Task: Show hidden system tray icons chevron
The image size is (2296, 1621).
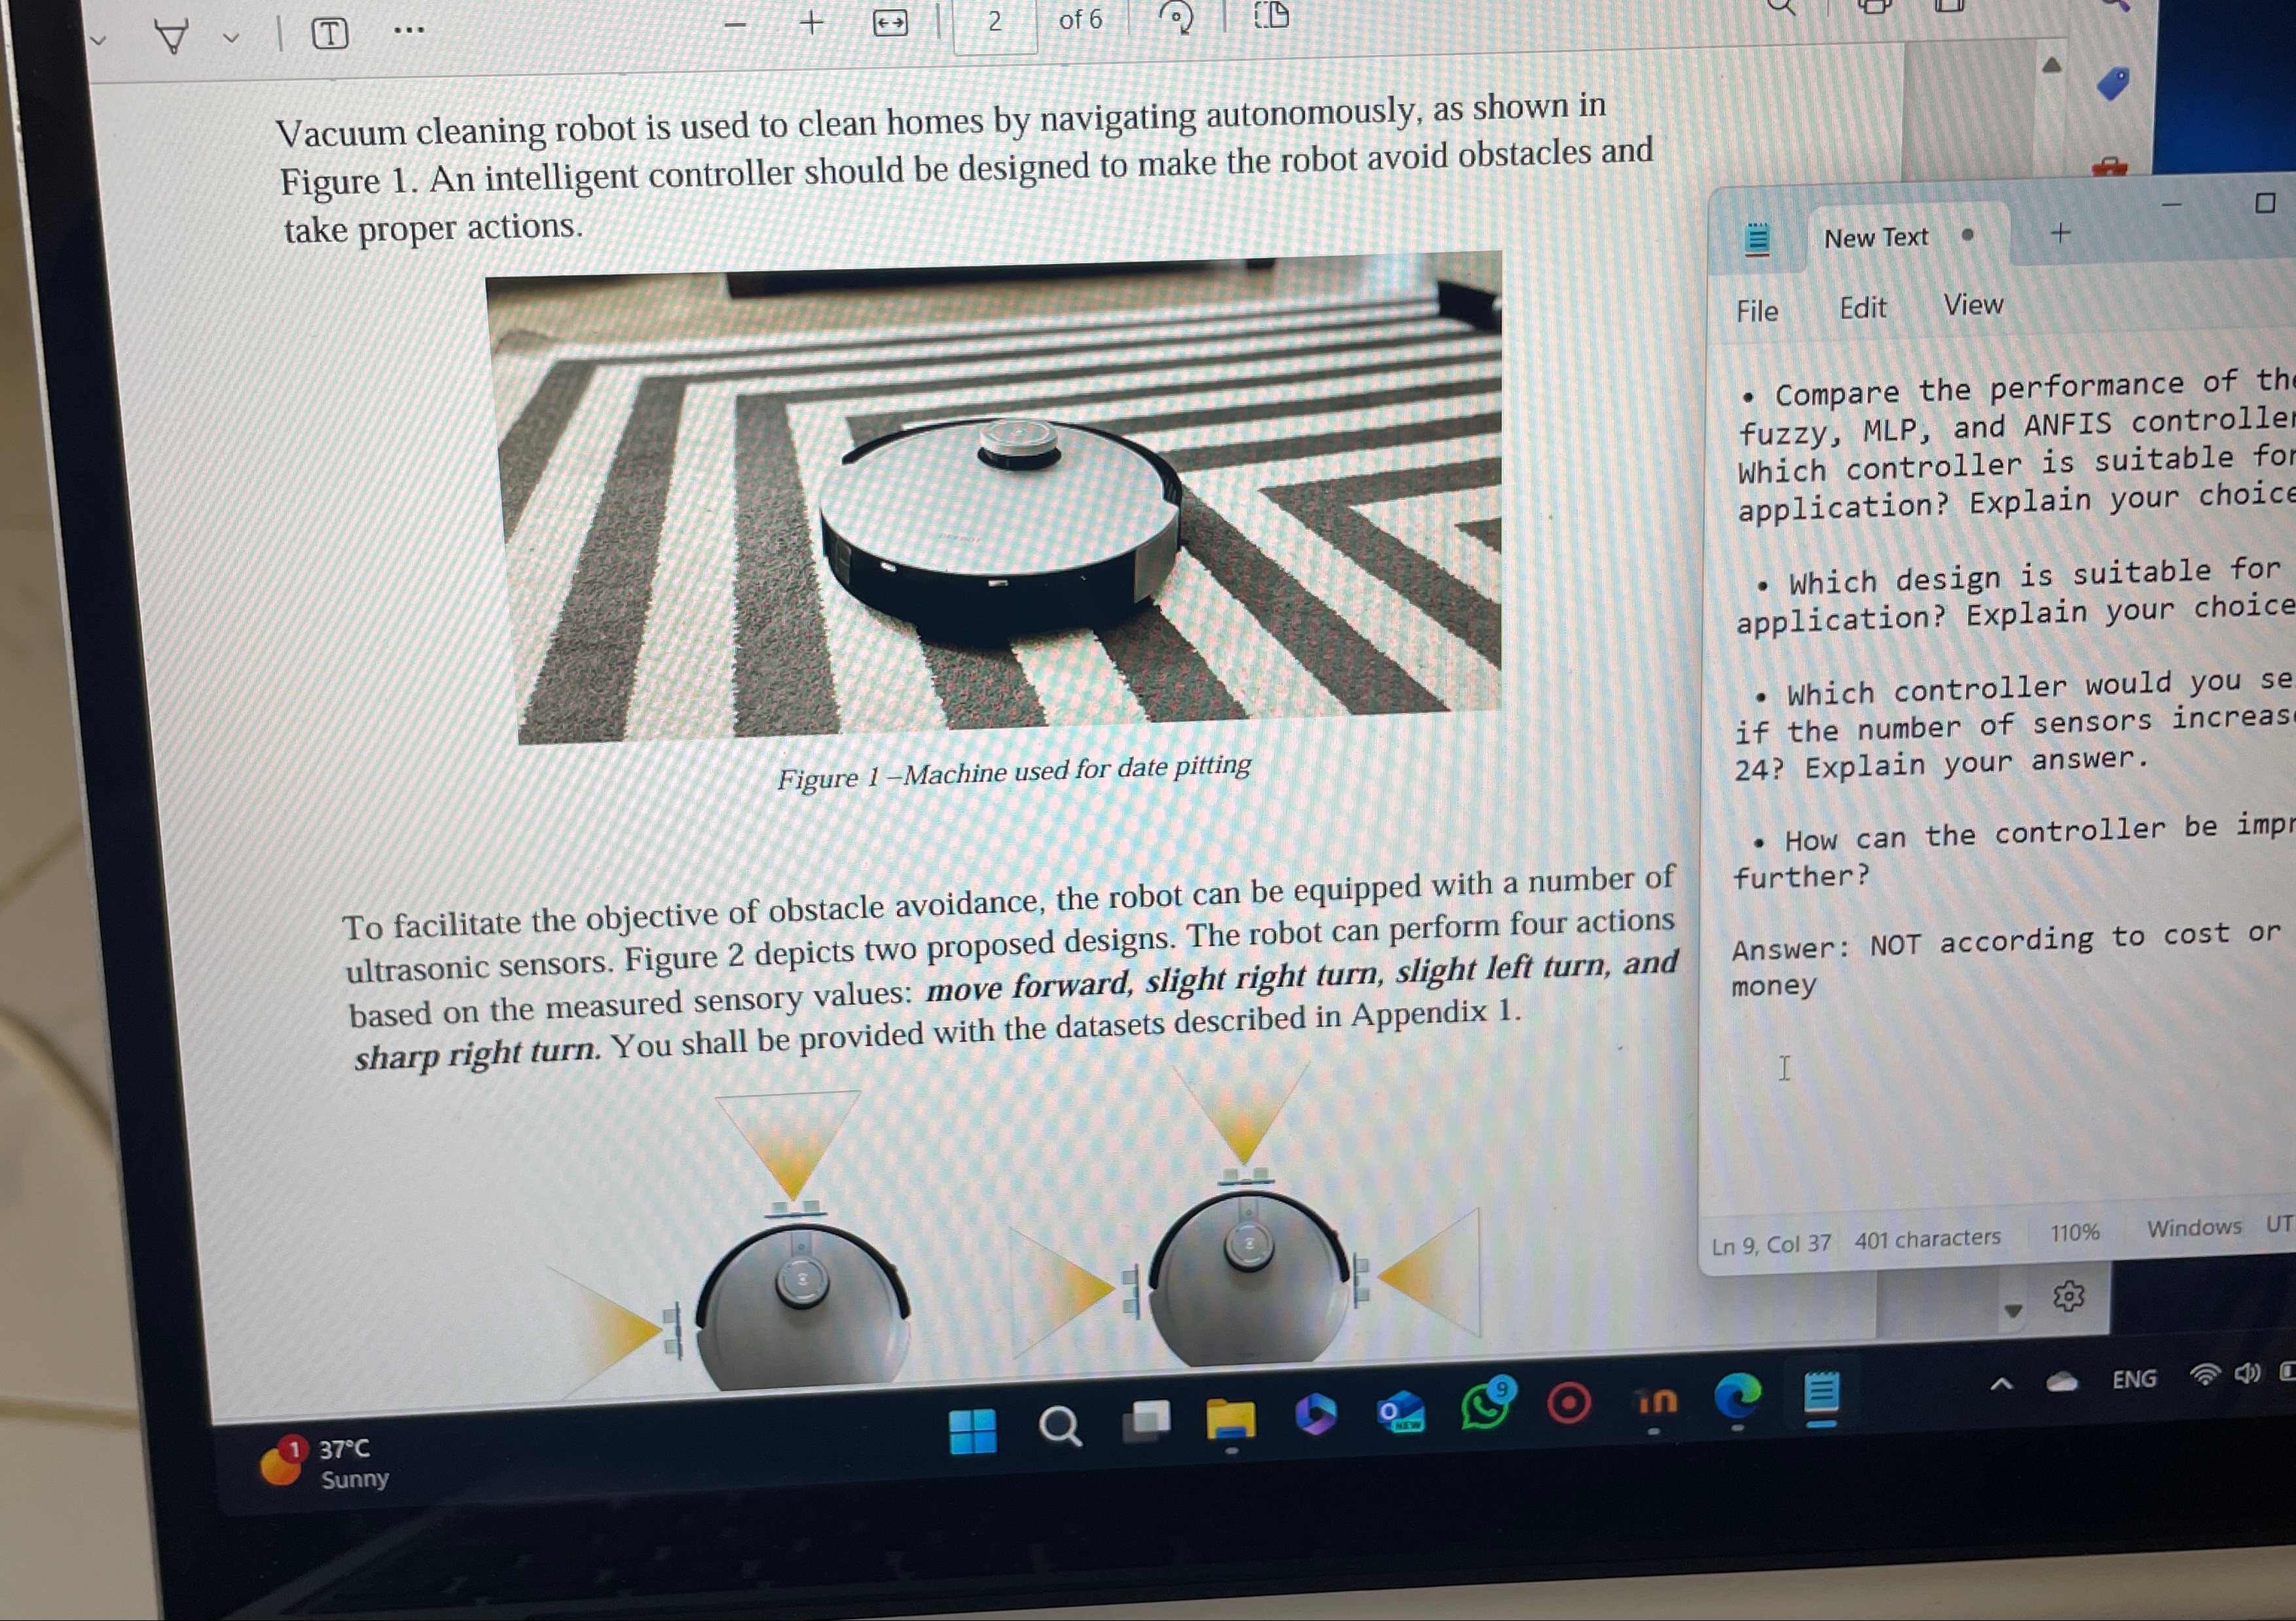Action: click(x=2001, y=1384)
